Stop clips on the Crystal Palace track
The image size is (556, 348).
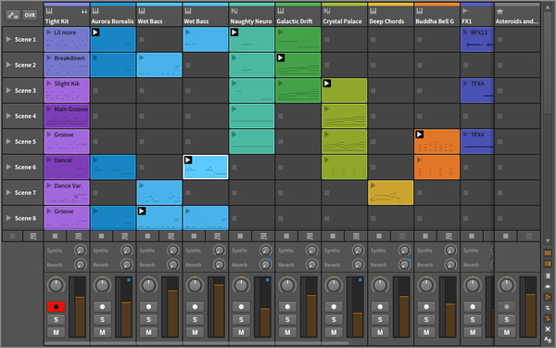(x=333, y=236)
